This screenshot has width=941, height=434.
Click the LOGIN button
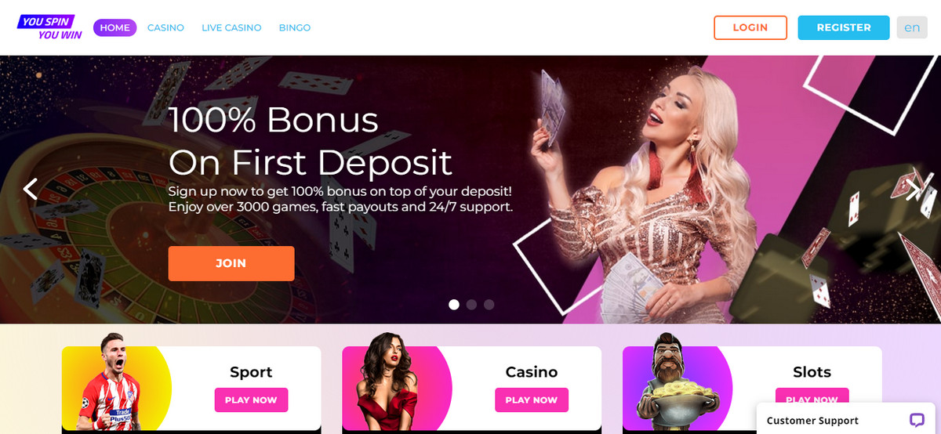750,27
